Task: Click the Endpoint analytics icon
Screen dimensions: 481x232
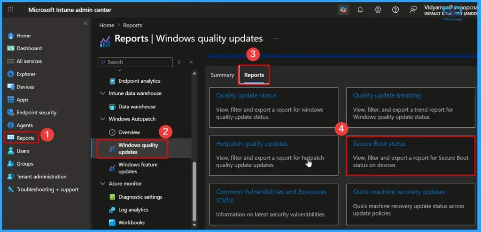Action: [x=112, y=81]
